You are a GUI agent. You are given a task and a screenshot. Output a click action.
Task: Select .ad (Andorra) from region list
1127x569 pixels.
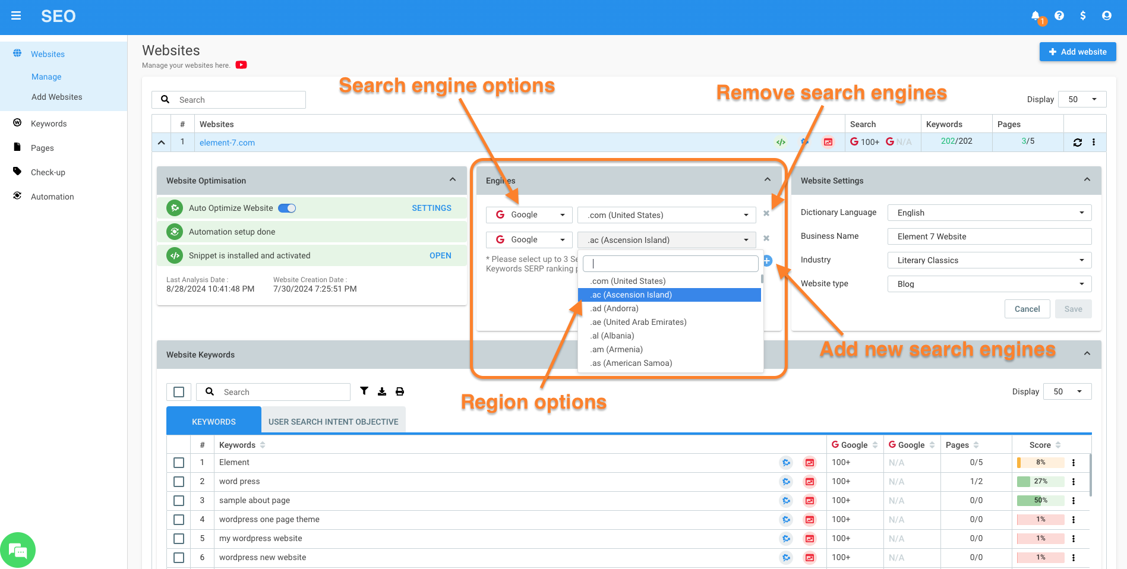[614, 308]
